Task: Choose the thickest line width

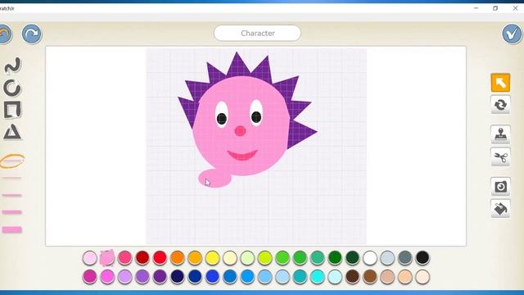Action: pos(12,229)
